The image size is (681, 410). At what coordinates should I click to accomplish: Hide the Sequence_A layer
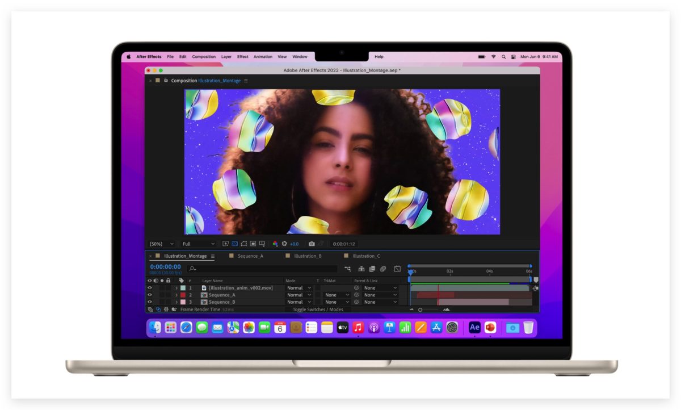(149, 295)
